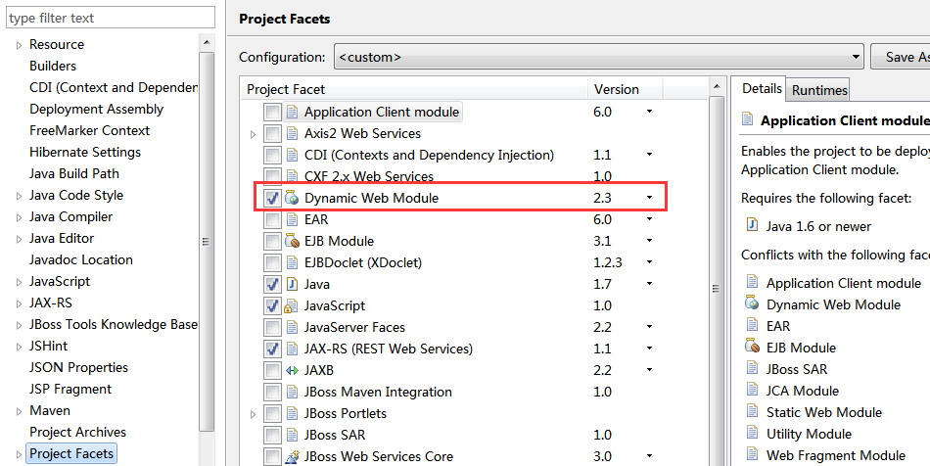
Task: Click Static Web Module icon in Details
Action: point(752,411)
